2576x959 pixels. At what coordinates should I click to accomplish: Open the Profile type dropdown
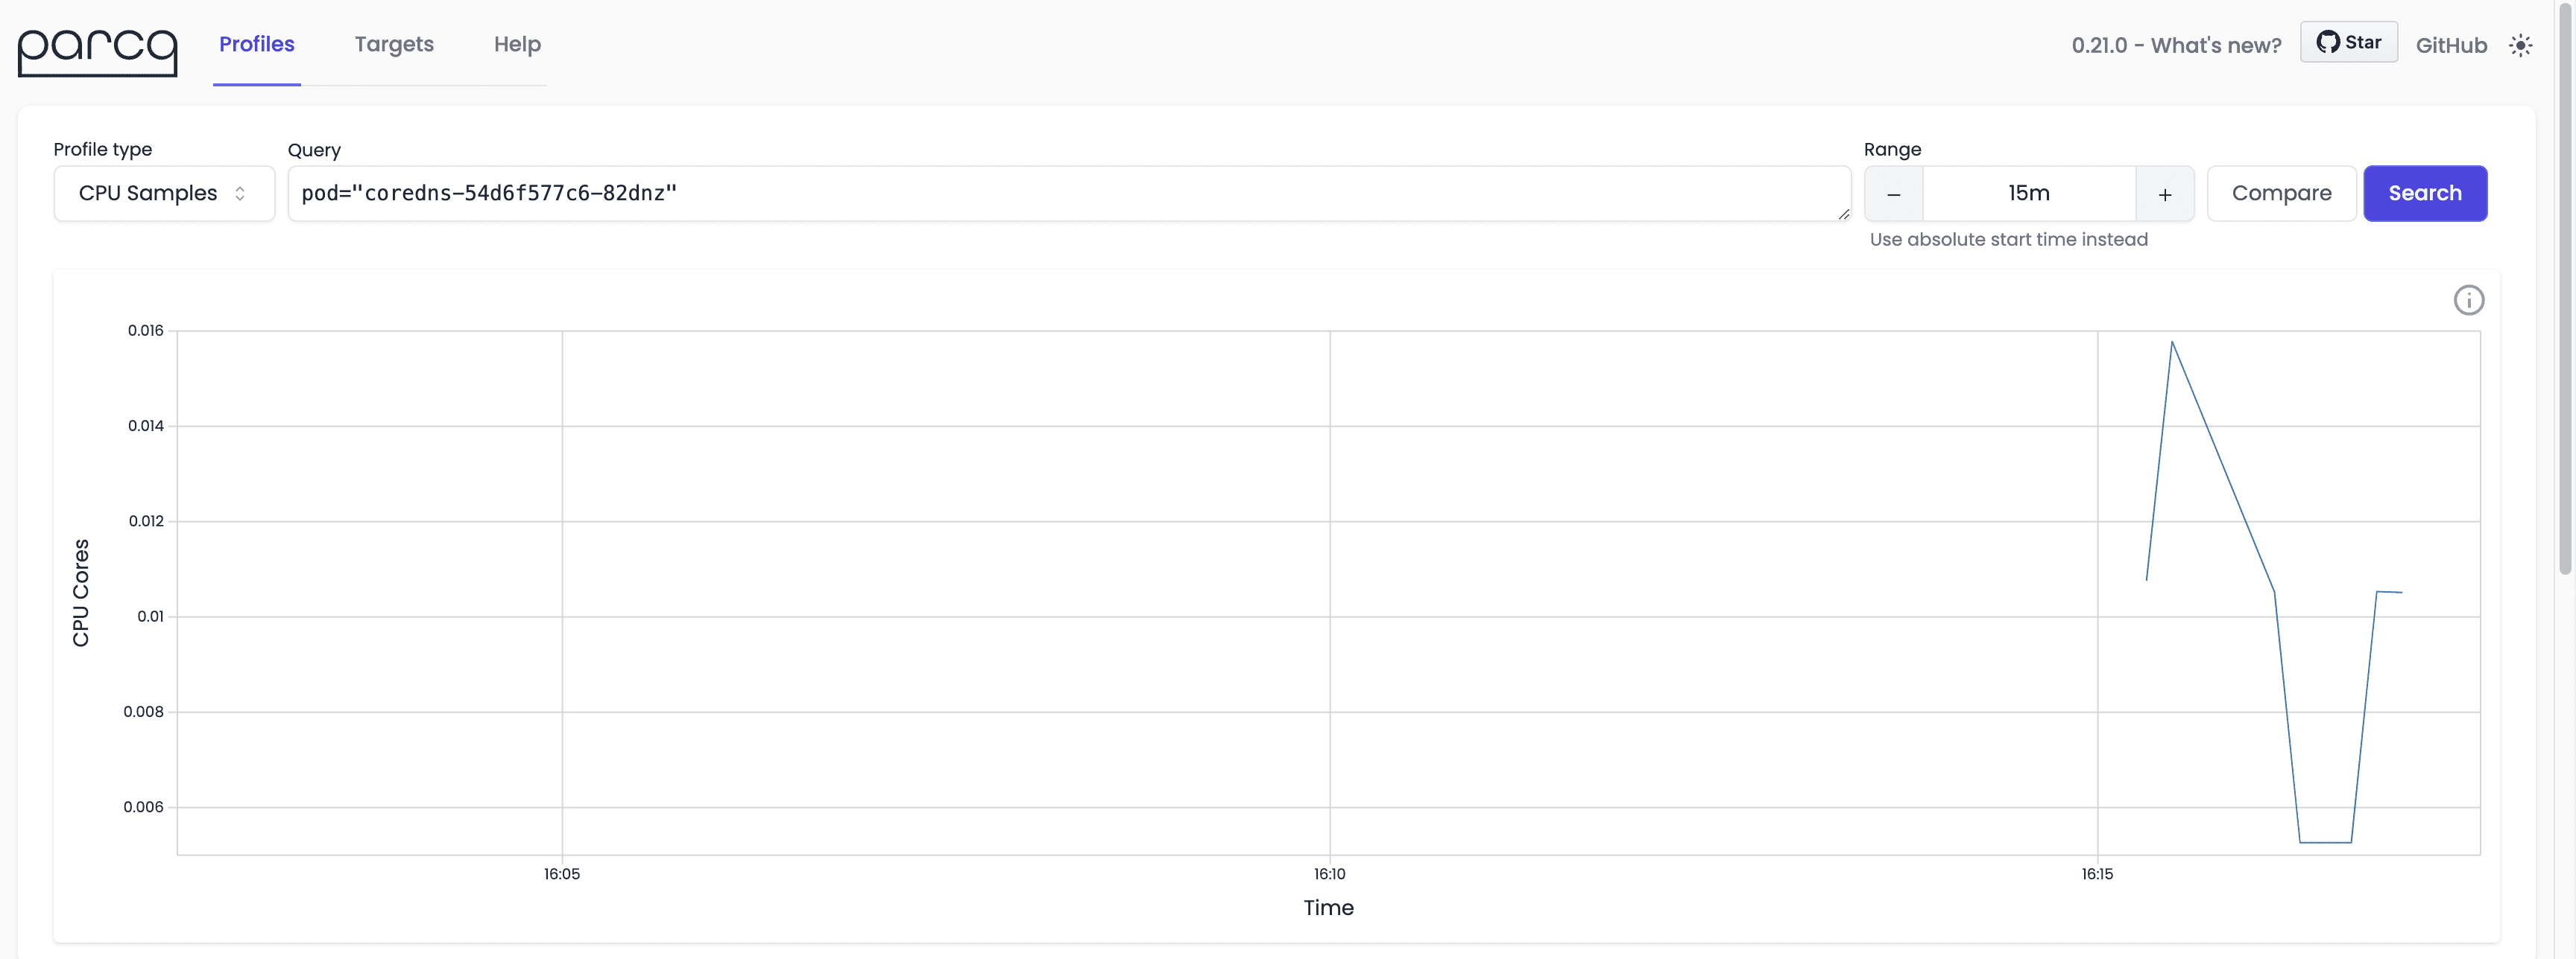163,193
